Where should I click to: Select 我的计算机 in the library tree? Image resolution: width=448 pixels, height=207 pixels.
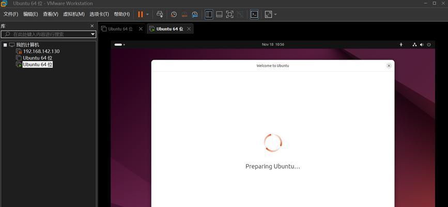click(28, 45)
